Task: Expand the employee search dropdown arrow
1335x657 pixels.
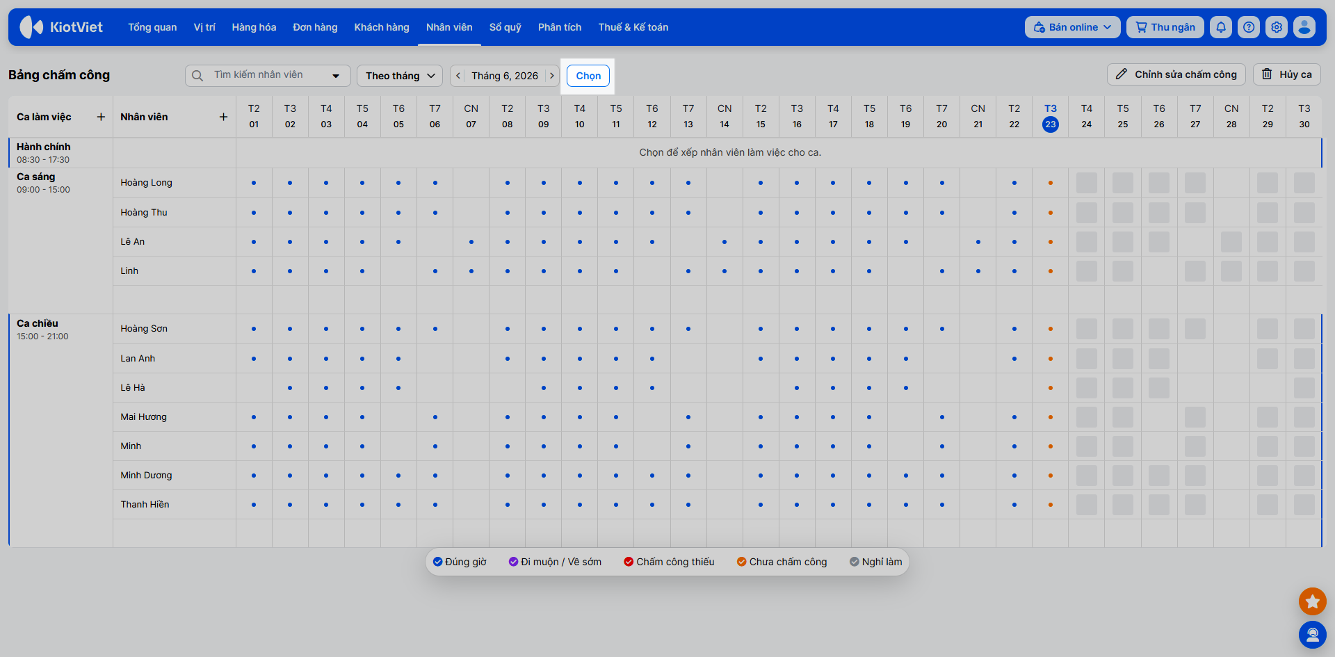Action: [336, 76]
